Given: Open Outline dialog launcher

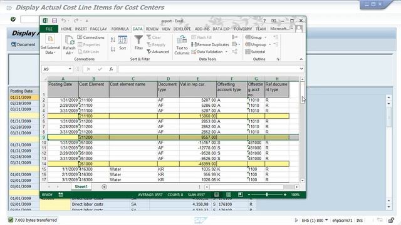Looking at the screenshot, I should point(278,59).
